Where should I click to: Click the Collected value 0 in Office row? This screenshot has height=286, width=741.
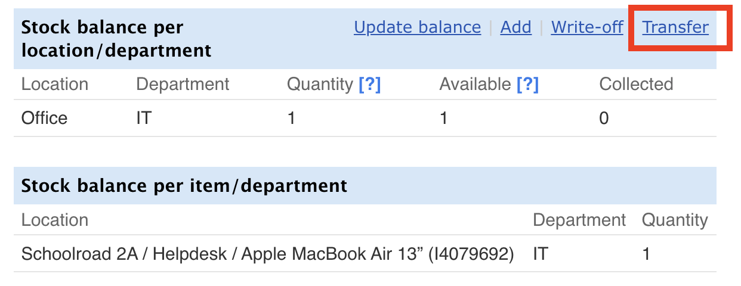click(604, 118)
